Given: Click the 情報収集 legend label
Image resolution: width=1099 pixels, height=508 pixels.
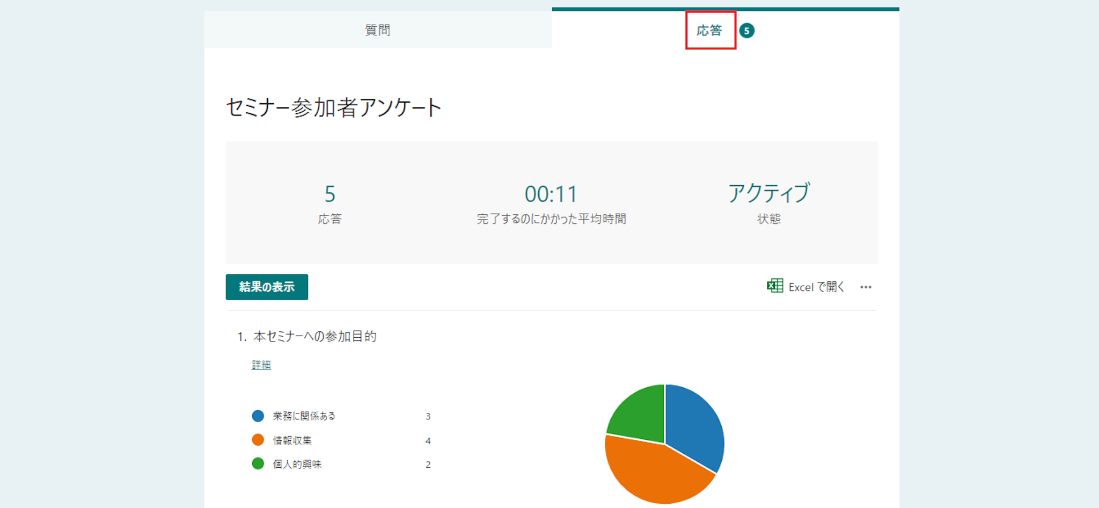Looking at the screenshot, I should pos(292,441).
